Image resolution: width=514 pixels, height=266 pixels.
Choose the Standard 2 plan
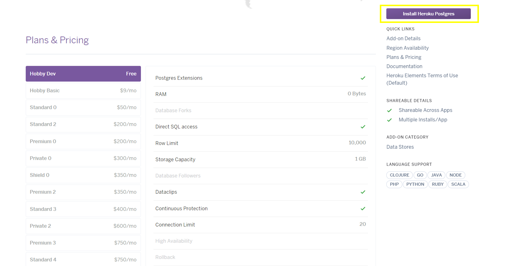(x=83, y=124)
